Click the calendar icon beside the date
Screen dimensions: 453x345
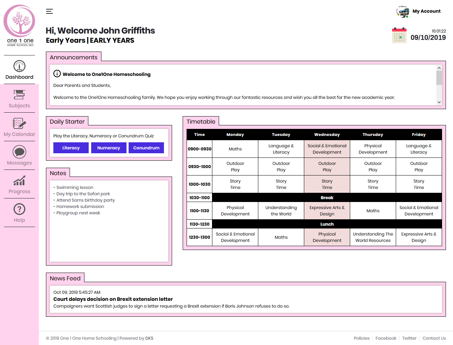pos(399,36)
